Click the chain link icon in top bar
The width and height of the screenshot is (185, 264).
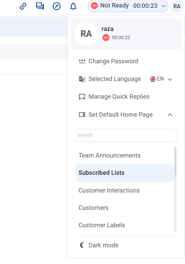[23, 6]
